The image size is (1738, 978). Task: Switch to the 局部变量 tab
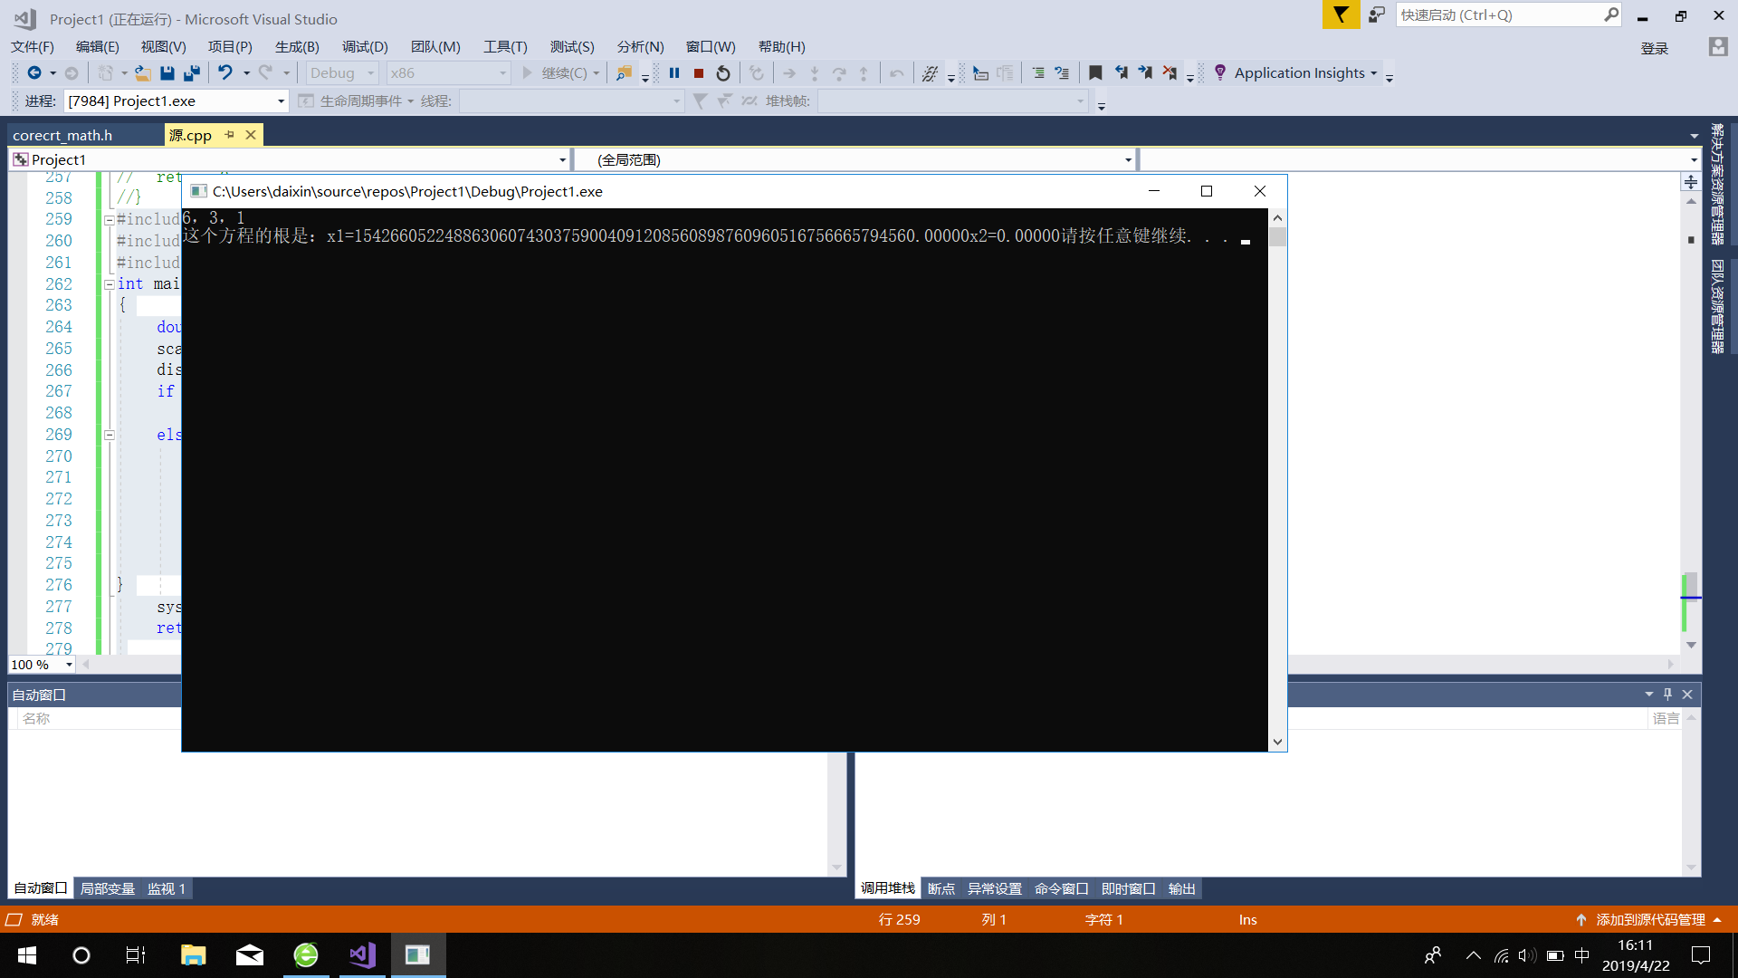point(108,889)
